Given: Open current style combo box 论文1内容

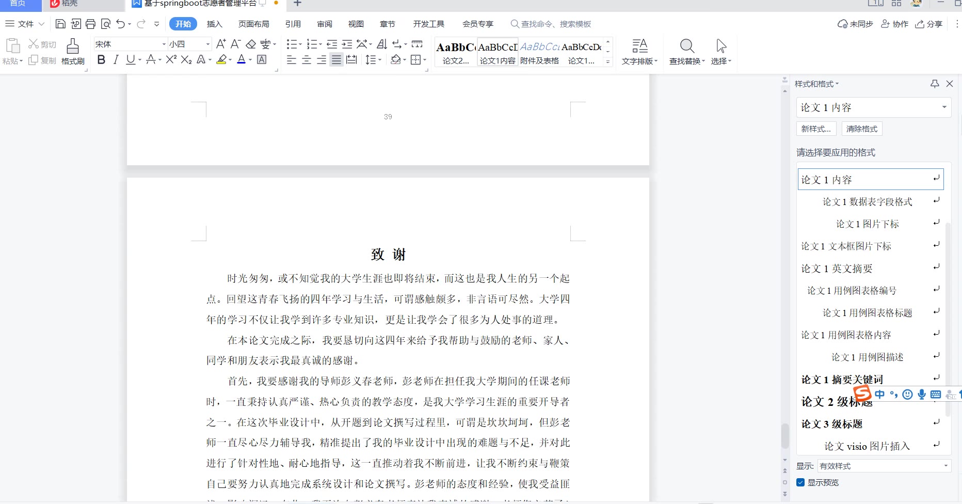Looking at the screenshot, I should (x=874, y=107).
